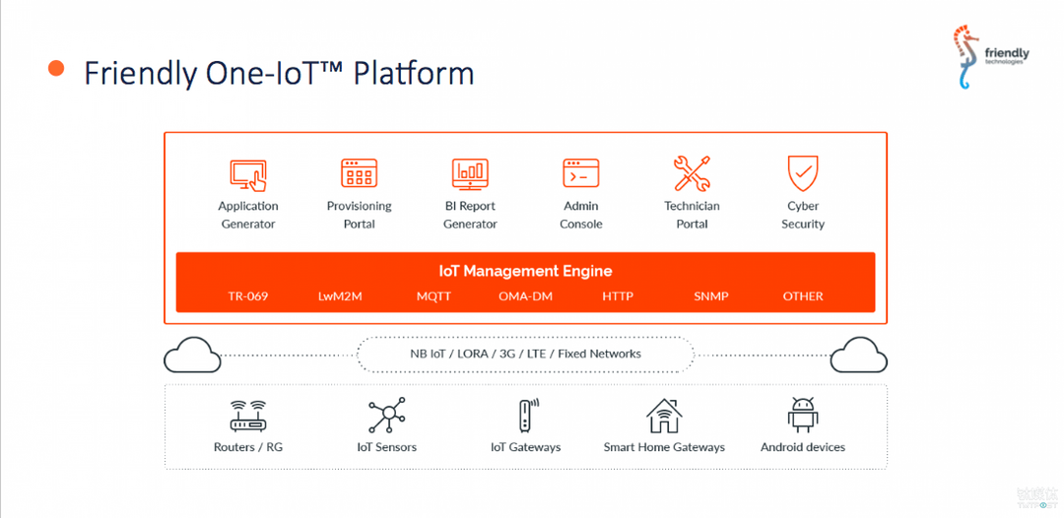Click the NB IoT / LORA networks pill
Viewport: 1064px width, 518px height.
525,354
